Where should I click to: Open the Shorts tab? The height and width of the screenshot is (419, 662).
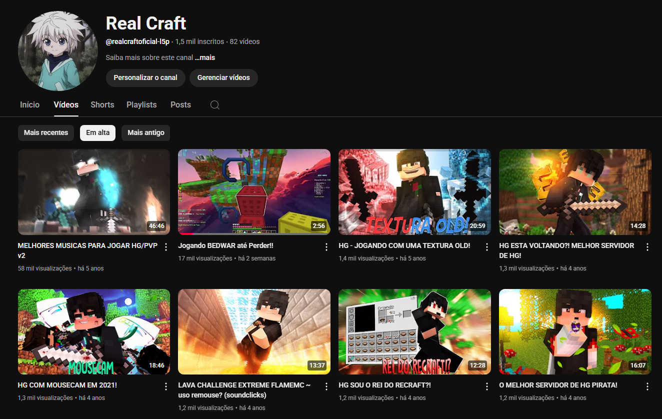(102, 105)
